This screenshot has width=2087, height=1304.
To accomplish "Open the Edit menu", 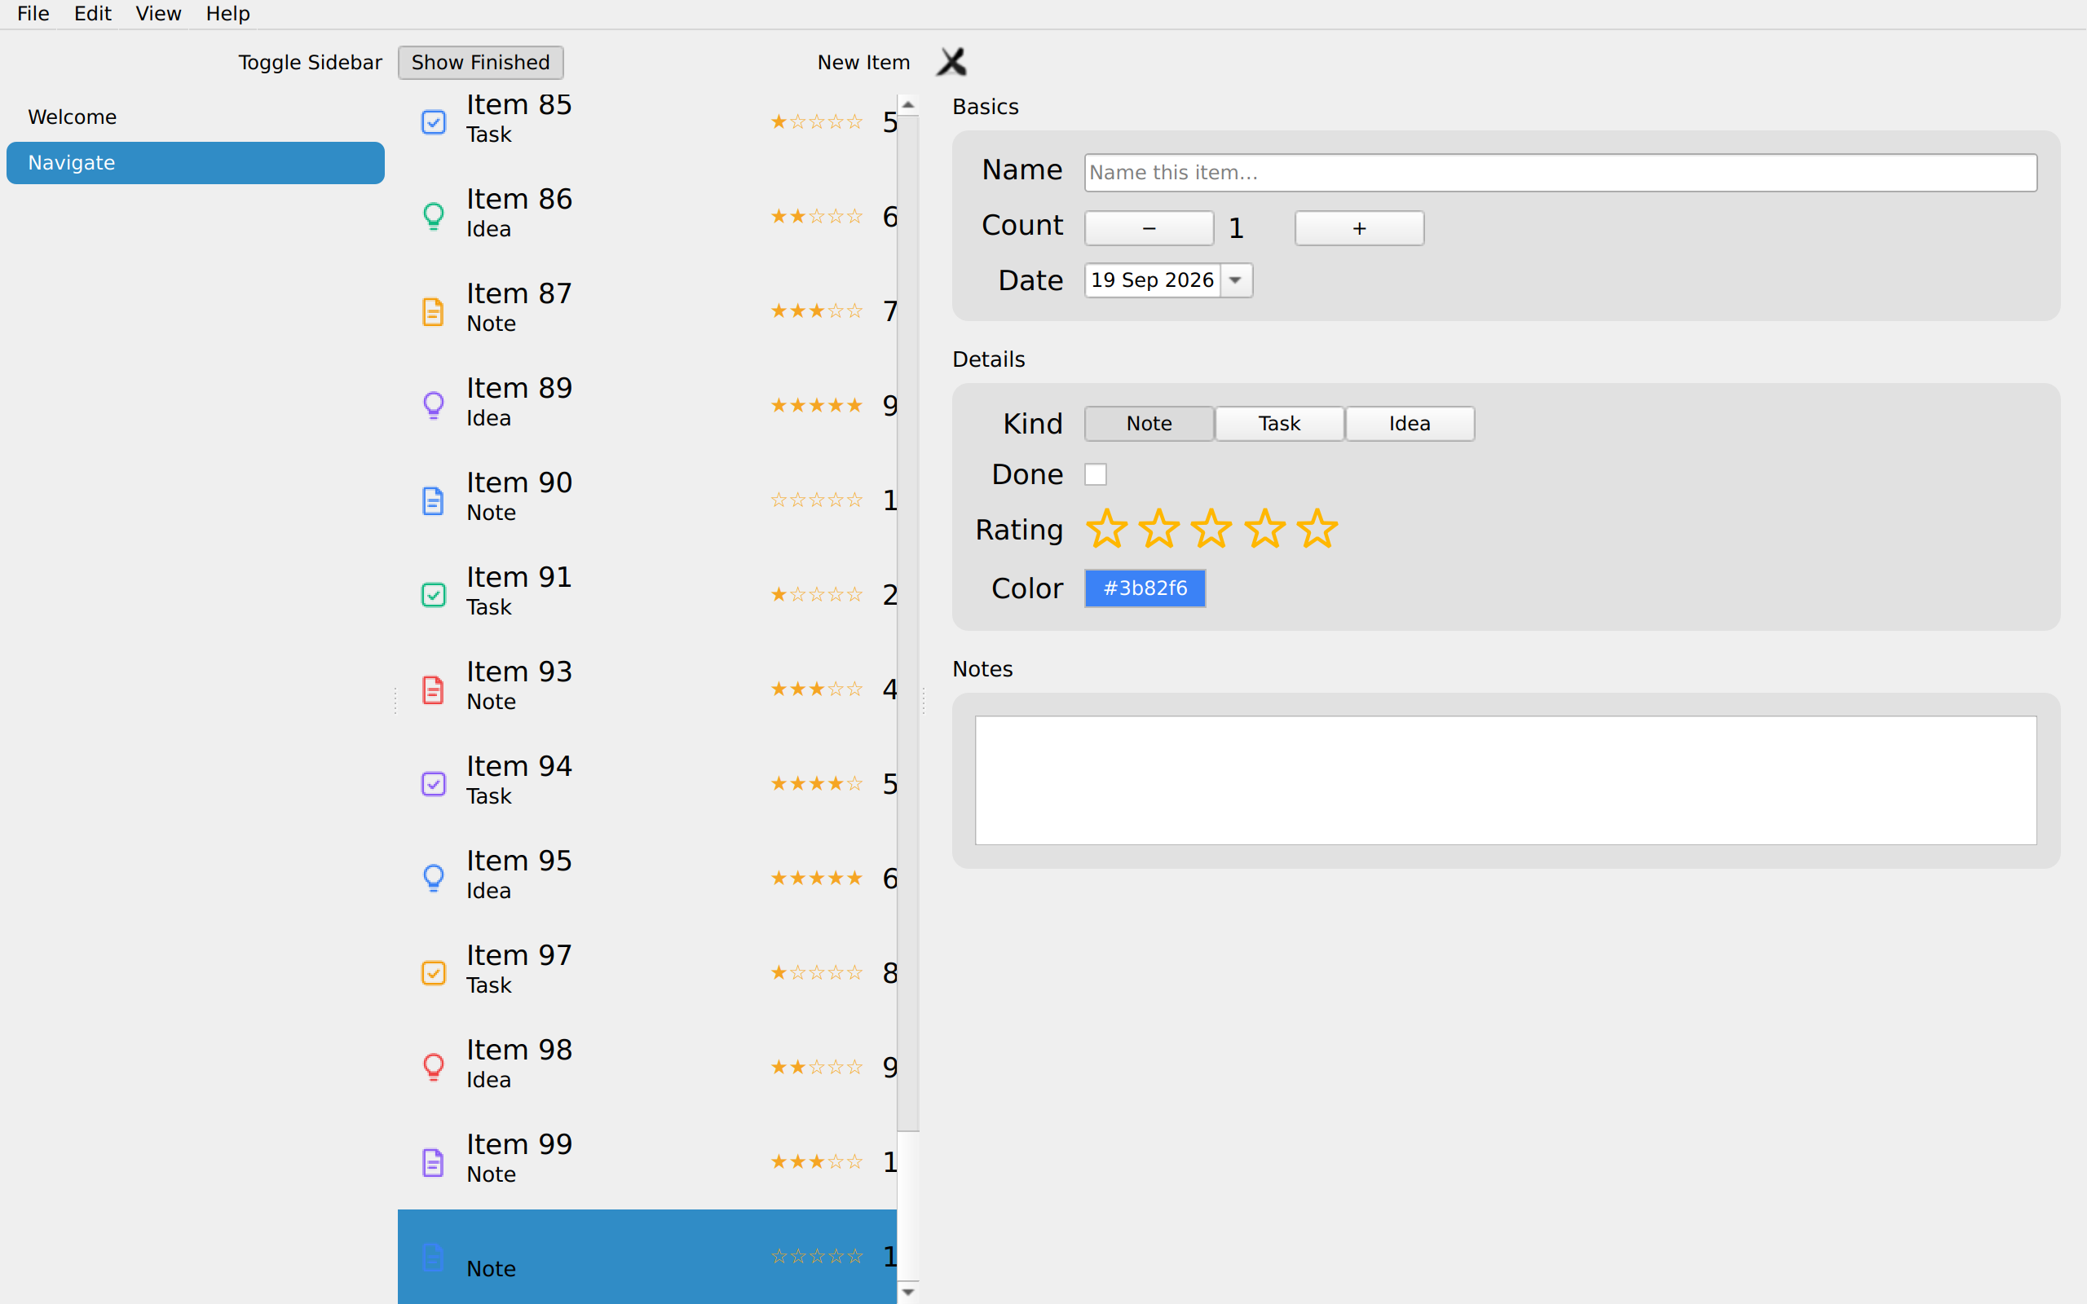I will click(92, 14).
